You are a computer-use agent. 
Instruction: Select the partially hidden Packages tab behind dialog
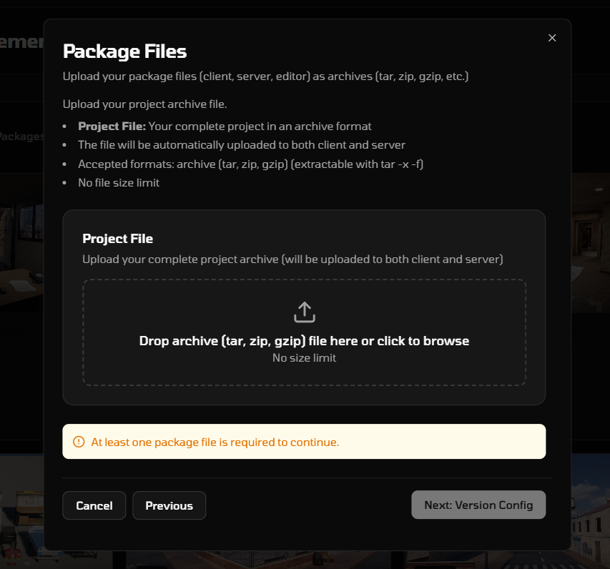21,136
